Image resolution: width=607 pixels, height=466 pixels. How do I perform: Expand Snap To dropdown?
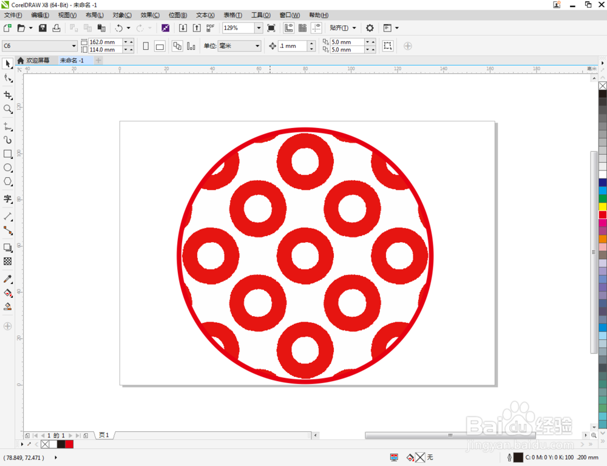[354, 28]
